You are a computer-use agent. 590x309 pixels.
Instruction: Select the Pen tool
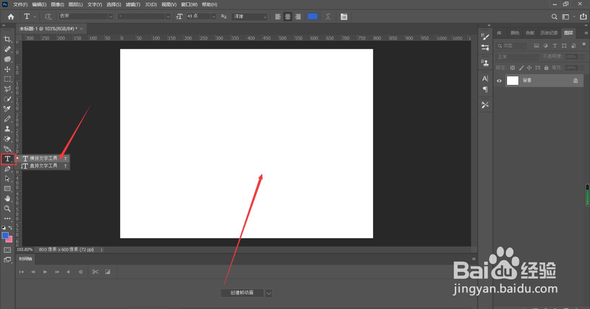pos(7,169)
